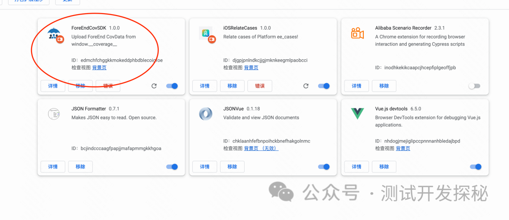Remove the JSON Formatter extension
The height and width of the screenshot is (220, 509).
(81, 166)
